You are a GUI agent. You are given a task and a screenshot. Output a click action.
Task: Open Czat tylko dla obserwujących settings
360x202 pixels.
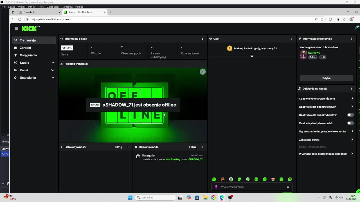[326, 107]
